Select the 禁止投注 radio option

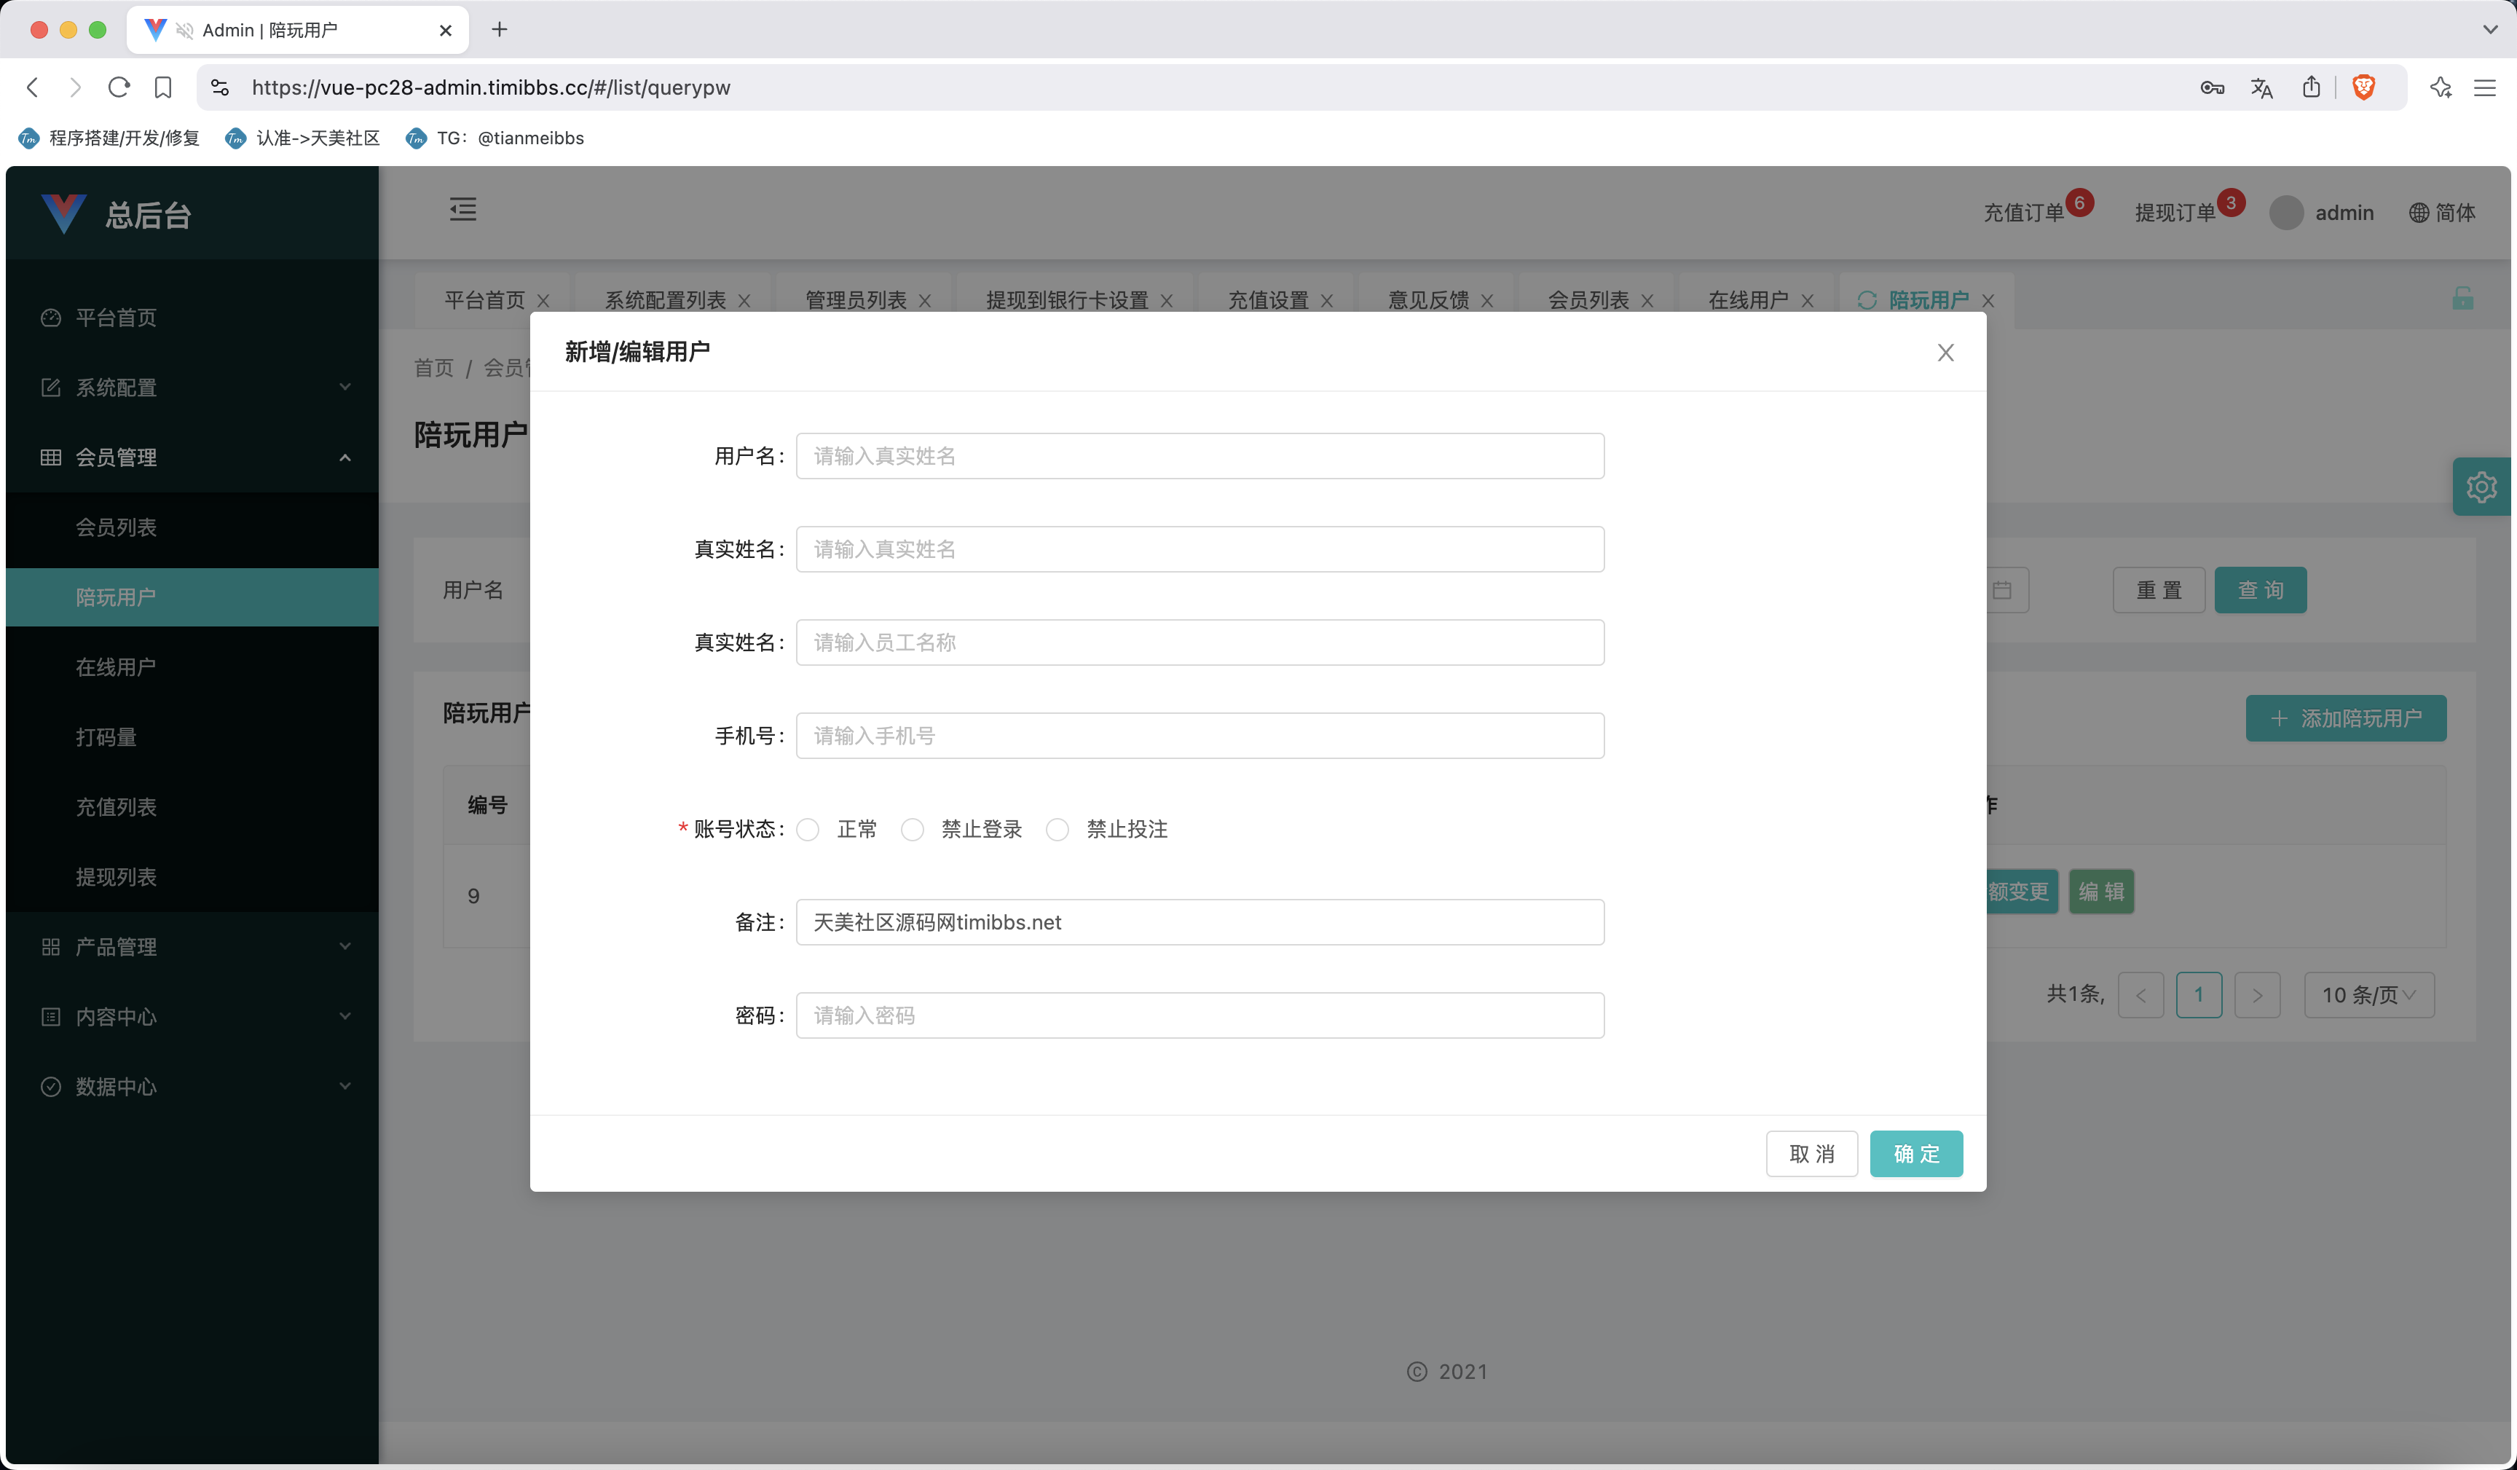(x=1057, y=830)
